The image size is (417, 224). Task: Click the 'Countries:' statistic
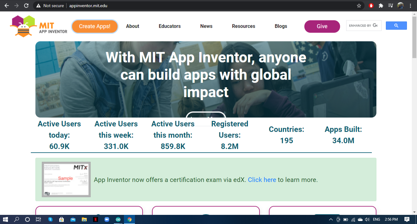pyautogui.click(x=287, y=135)
